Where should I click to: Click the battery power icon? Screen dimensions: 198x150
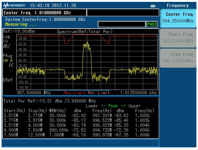153,6
